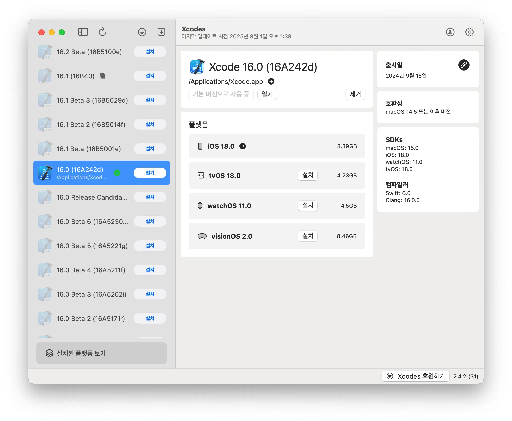Click the show installed only download icon
The image size is (512, 421).
(161, 32)
